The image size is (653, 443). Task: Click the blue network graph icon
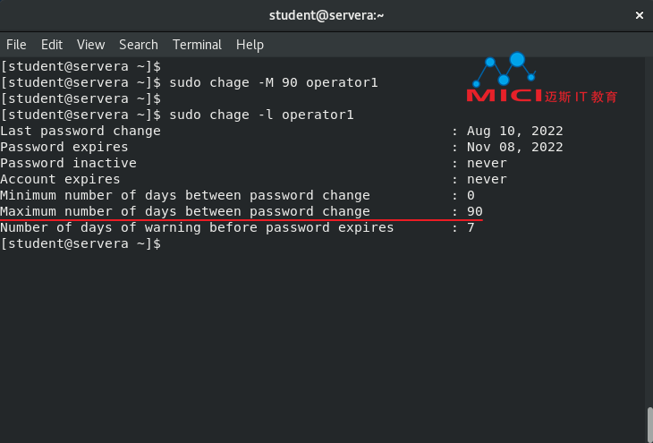point(505,69)
